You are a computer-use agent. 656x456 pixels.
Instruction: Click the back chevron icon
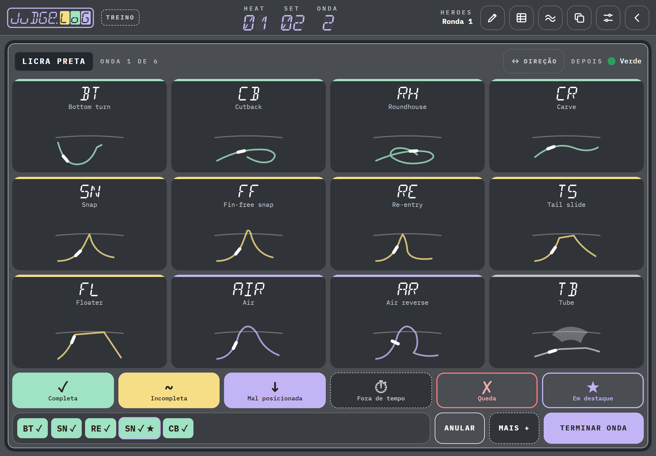point(637,18)
